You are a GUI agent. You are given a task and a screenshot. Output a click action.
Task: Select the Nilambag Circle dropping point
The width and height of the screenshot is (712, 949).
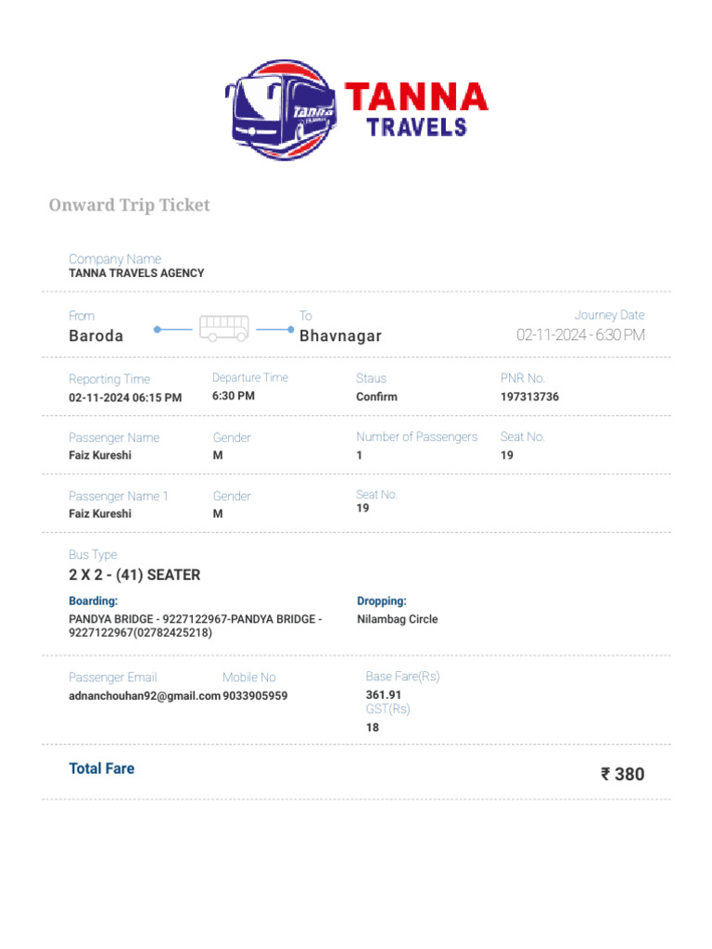click(398, 619)
